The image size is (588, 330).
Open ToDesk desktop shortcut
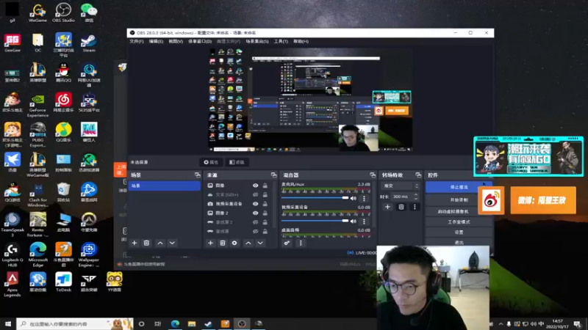(x=63, y=282)
